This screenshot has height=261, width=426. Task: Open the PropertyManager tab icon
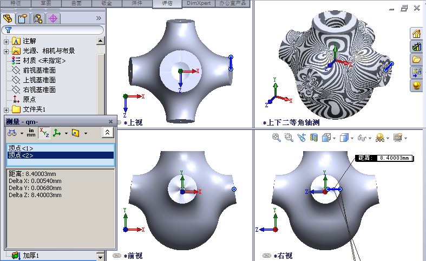click(22, 18)
